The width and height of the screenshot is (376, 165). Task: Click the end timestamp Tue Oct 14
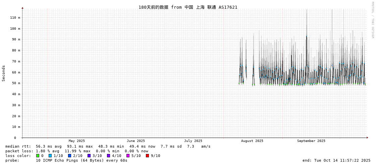(x=336, y=160)
